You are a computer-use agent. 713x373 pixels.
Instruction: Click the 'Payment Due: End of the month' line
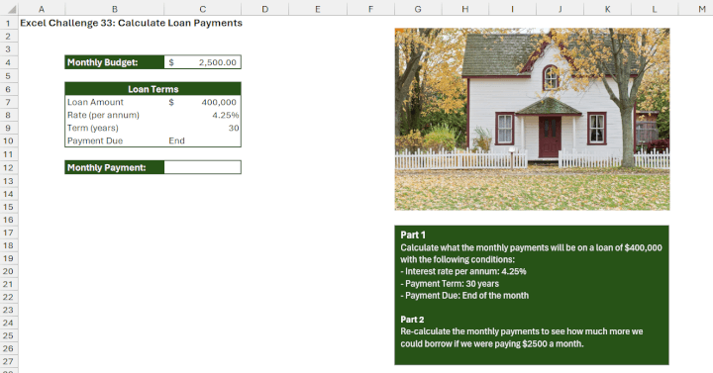tap(464, 295)
